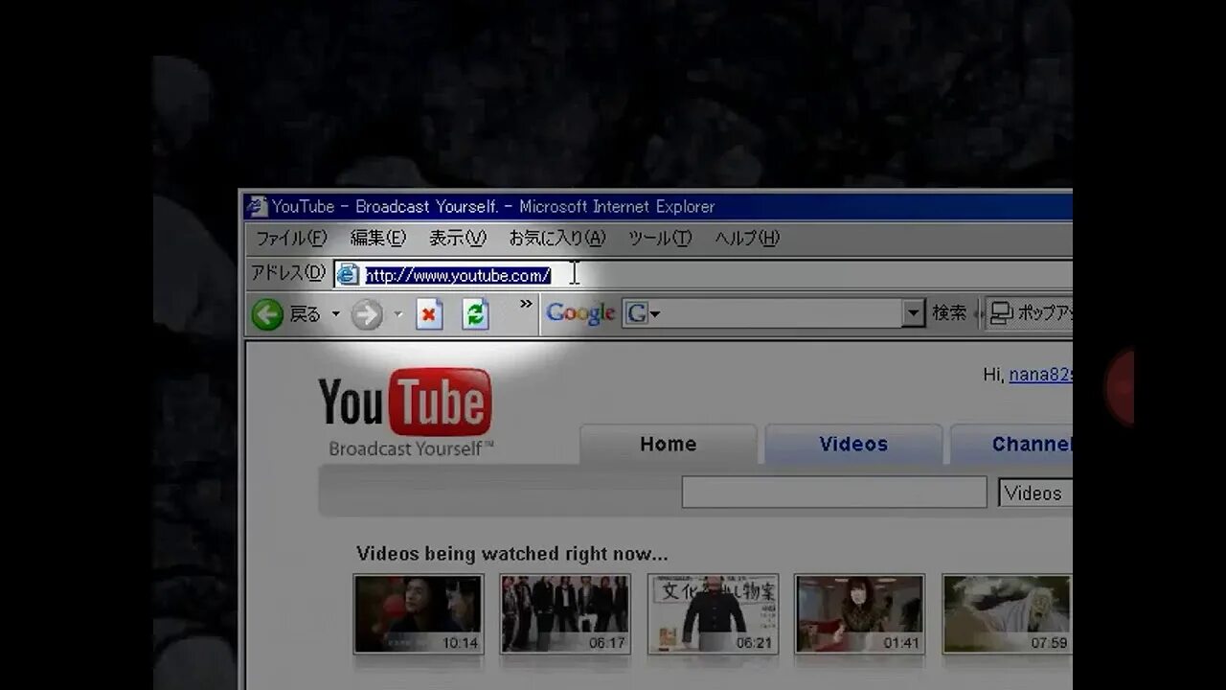Viewport: 1226px width, 690px height.
Task: Switch to the Channels tab
Action: tap(1011, 445)
